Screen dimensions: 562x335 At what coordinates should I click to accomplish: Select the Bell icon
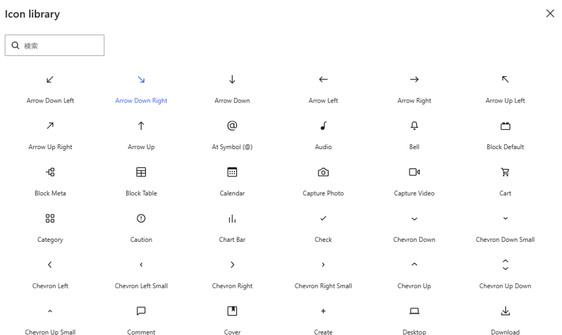(414, 126)
